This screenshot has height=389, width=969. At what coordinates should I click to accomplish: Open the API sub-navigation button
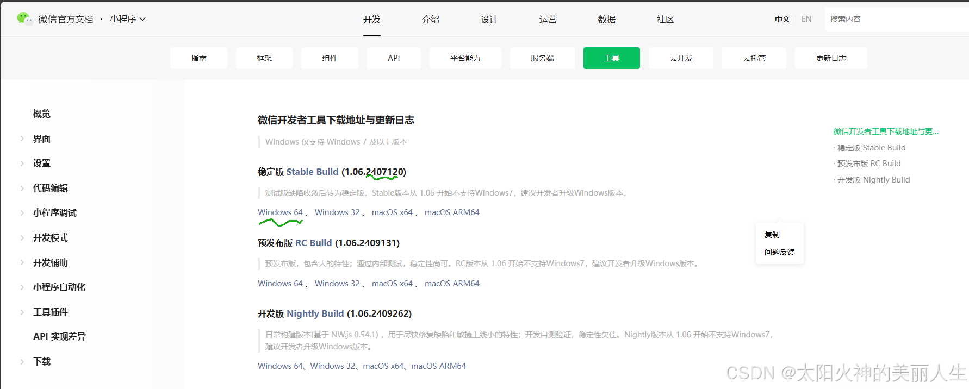394,58
